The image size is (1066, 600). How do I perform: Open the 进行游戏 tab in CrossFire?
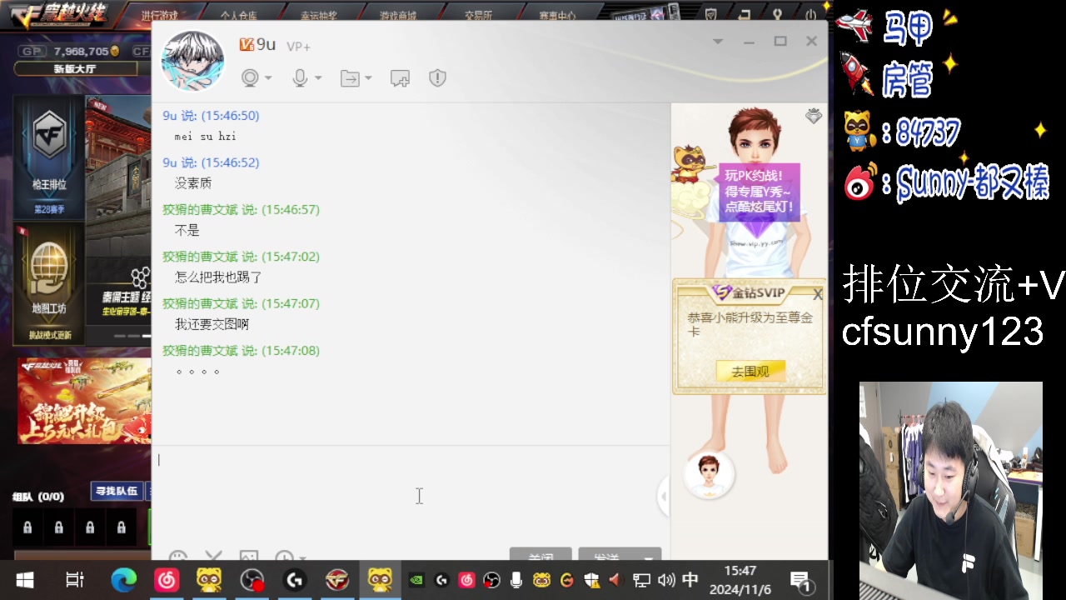pos(160,14)
